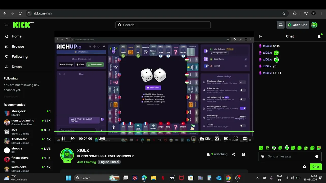Click the stream title PLYING SOME HIGH LEVEL MONOPOLY
This screenshot has height=183, width=326.
point(105,156)
